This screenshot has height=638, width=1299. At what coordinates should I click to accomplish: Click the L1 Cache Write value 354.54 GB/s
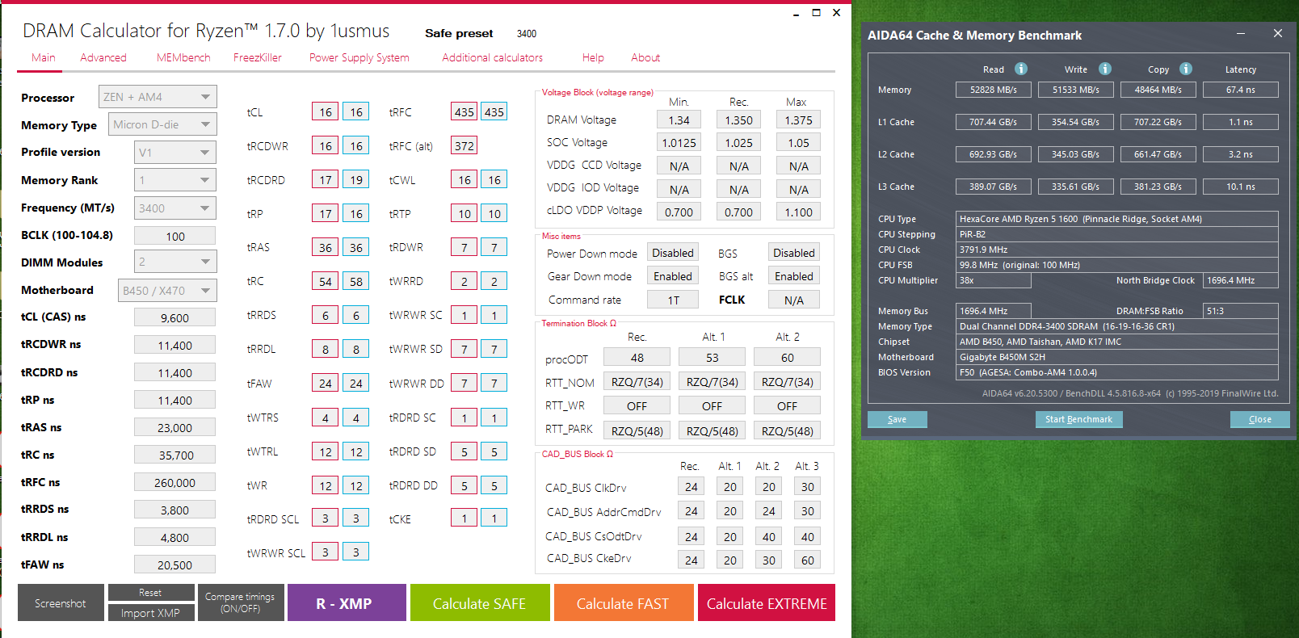click(x=1076, y=122)
